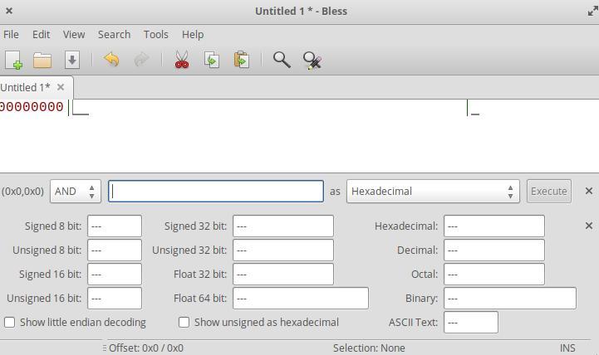599x355 pixels.
Task: Click the Save document toolbar icon
Action: click(72, 60)
